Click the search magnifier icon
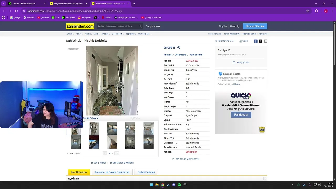The image size is (336, 189). click(x=140, y=26)
